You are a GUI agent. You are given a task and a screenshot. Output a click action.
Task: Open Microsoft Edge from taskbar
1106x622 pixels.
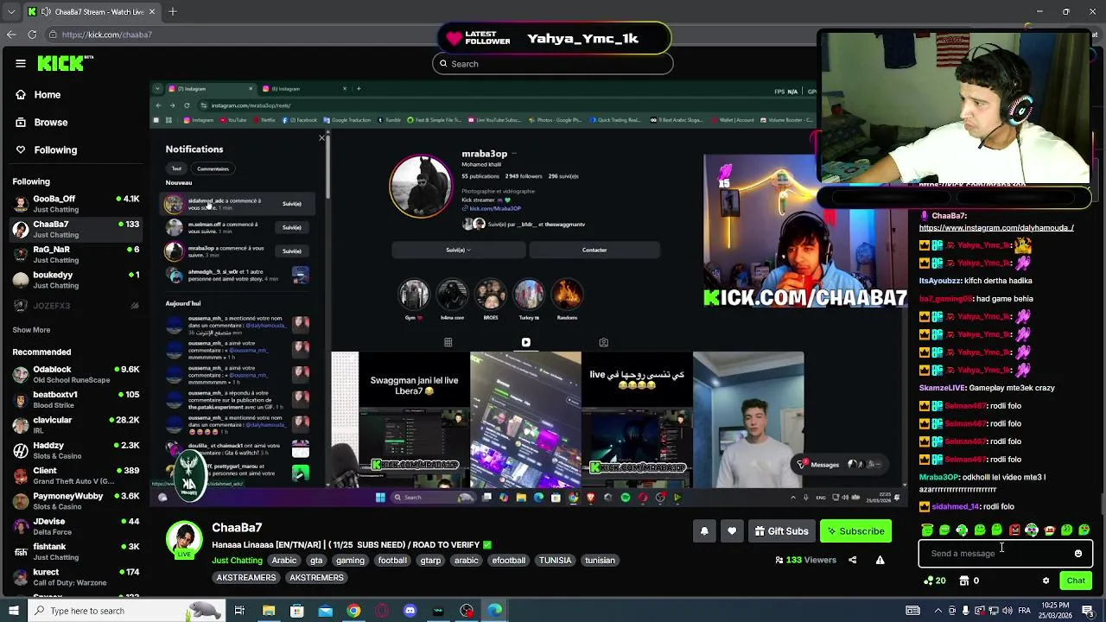[495, 611]
